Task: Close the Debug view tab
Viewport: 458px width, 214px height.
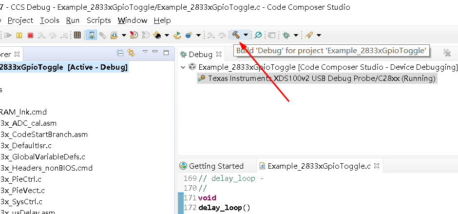Action: pos(219,54)
